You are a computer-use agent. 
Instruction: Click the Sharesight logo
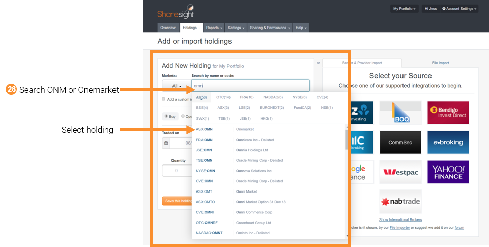pyautogui.click(x=176, y=12)
